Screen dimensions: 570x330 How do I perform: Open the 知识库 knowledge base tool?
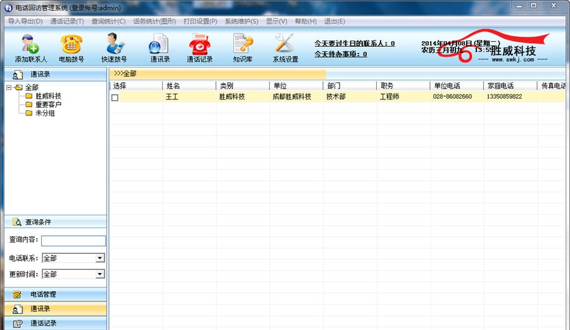[243, 48]
